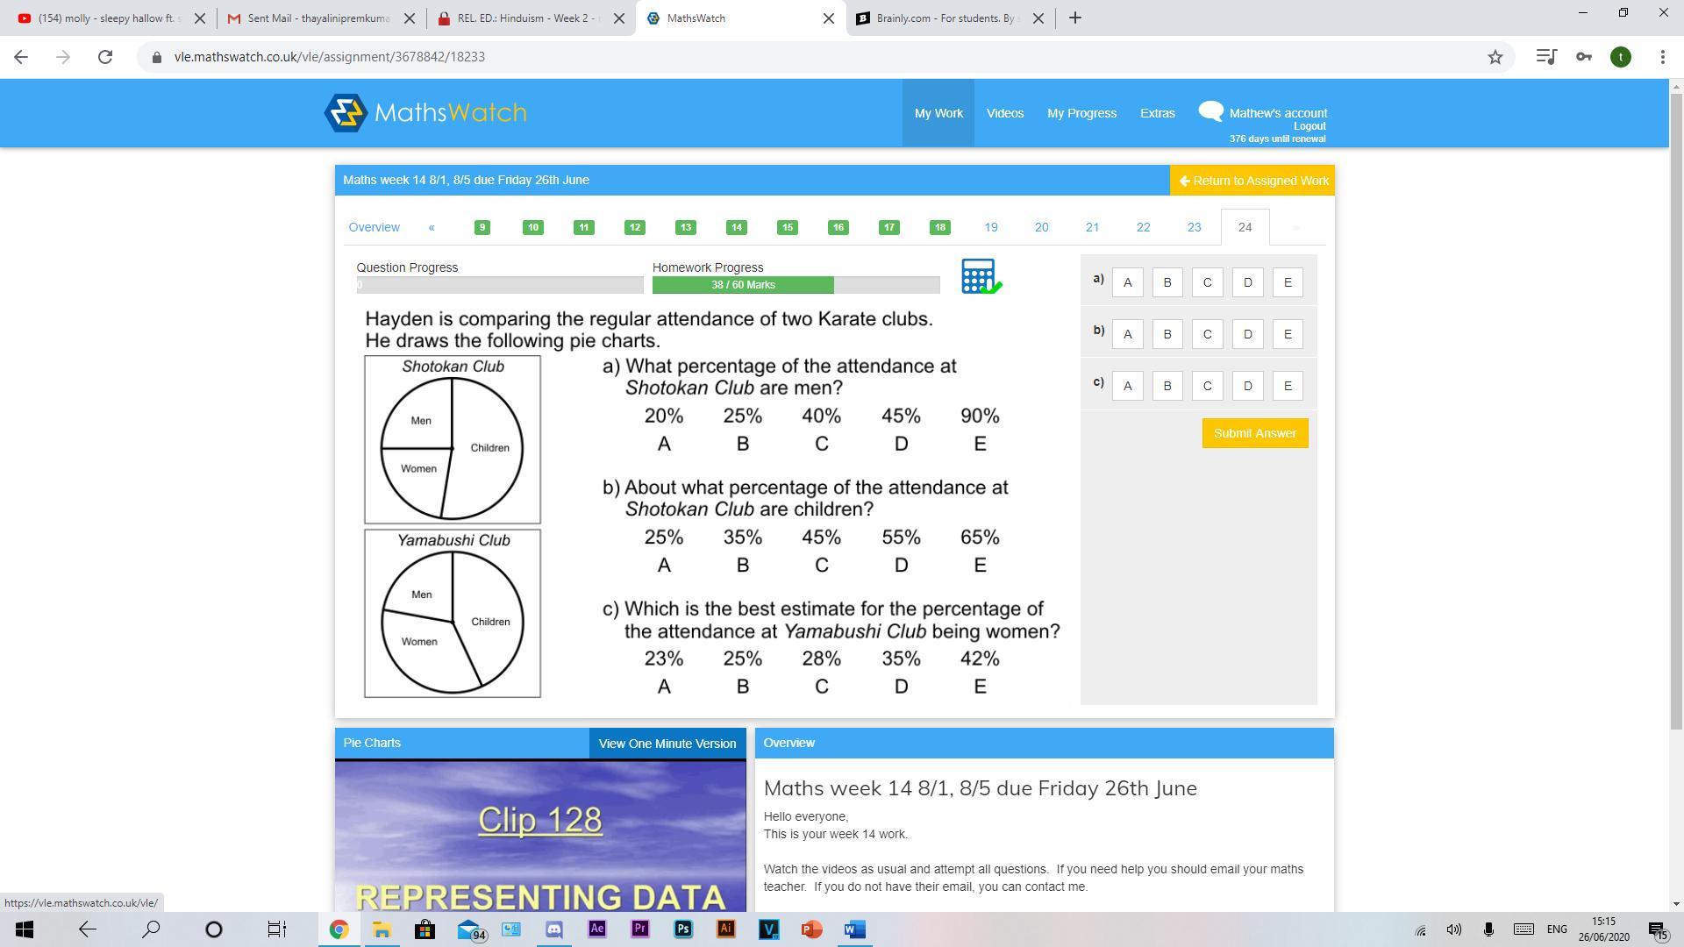Go to previous questions with « arrow
Viewport: 1684px width, 947px height.
432,227
